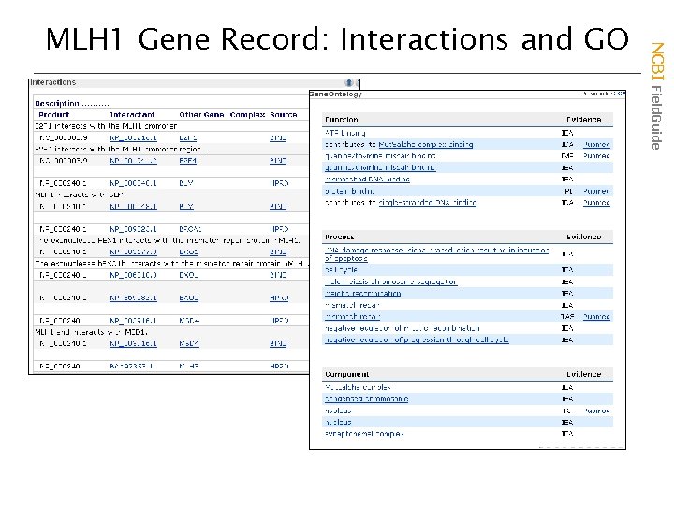Open the mismatched DNA binding link
674x505 pixels.
pyautogui.click(x=367, y=179)
